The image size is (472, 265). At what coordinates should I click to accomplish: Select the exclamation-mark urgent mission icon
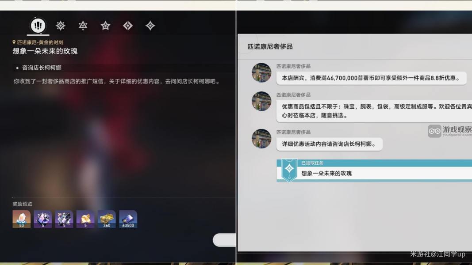(x=38, y=26)
